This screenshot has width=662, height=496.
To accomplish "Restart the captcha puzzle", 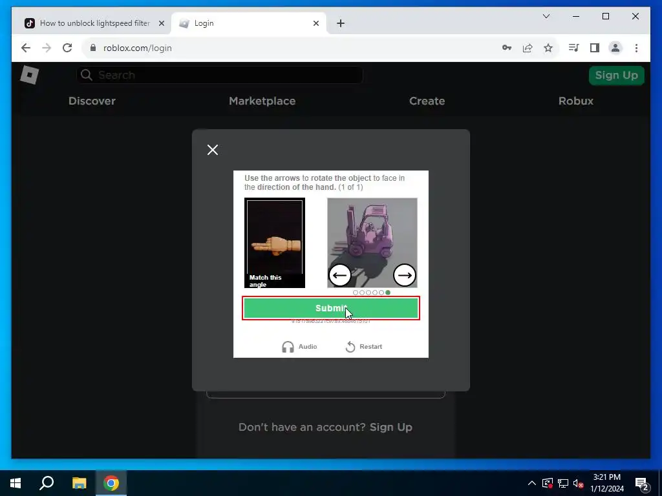I will point(363,347).
